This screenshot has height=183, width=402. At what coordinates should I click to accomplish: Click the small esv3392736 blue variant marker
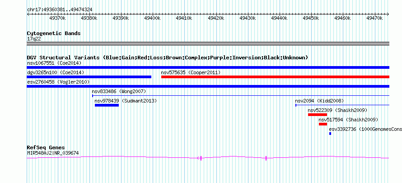coord(330,134)
